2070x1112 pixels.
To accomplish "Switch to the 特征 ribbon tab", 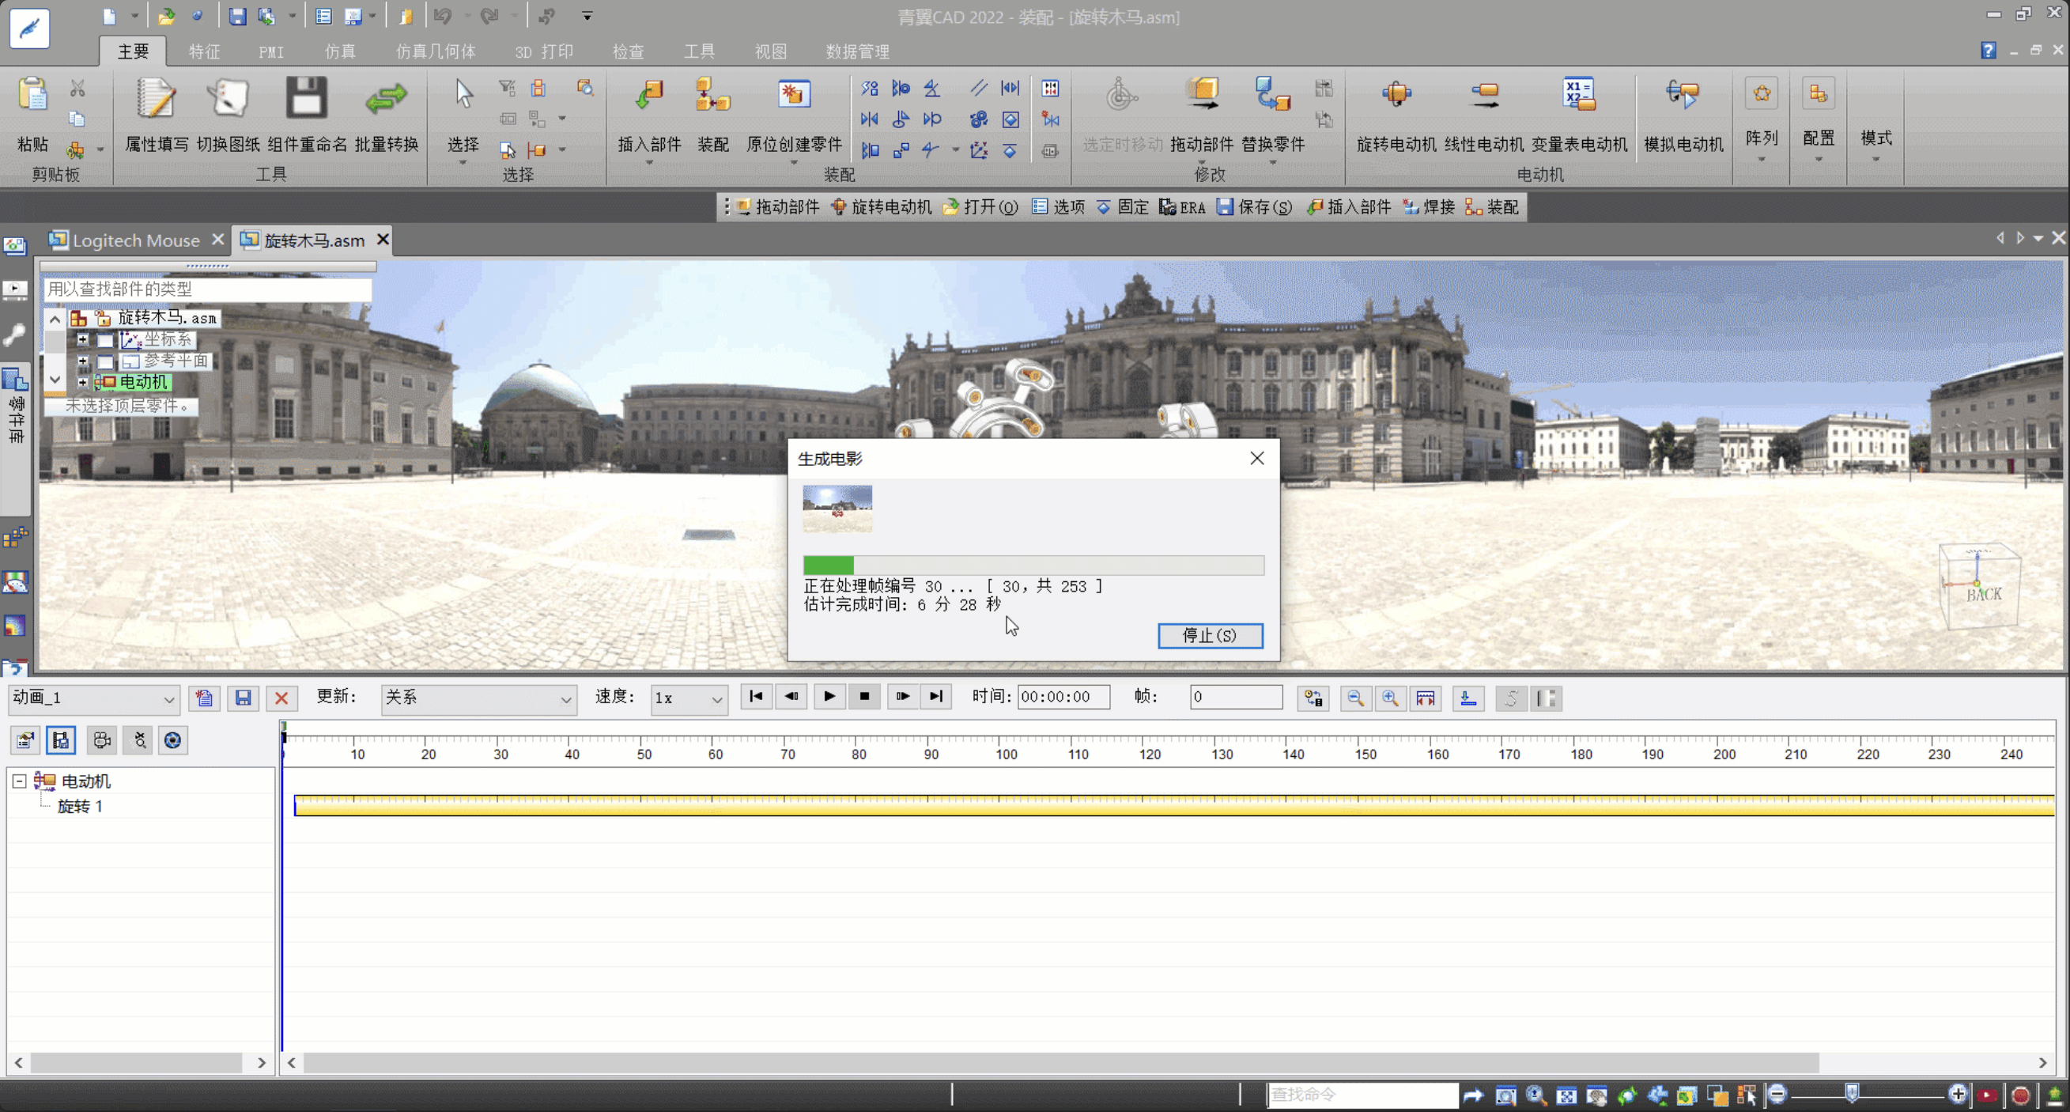I will click(x=204, y=51).
